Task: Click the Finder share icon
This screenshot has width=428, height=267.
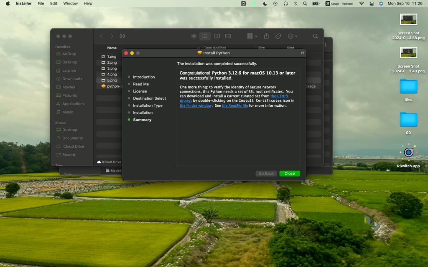Action: (x=266, y=36)
